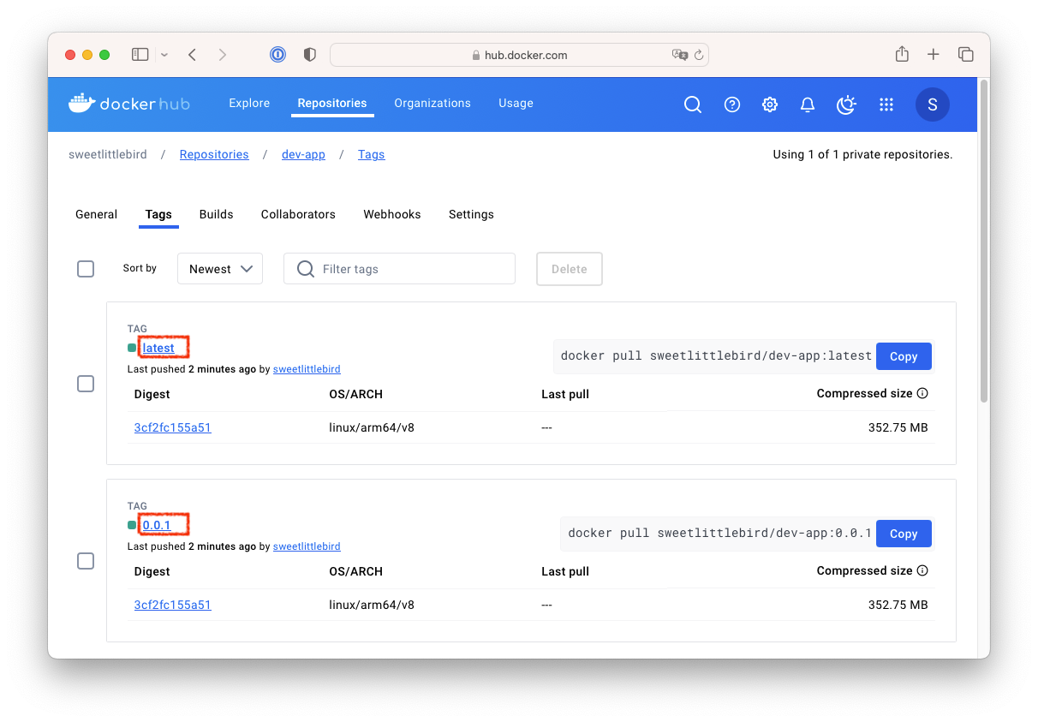1038x722 pixels.
Task: Click the magnifier icon in Filter tags
Action: pos(306,269)
